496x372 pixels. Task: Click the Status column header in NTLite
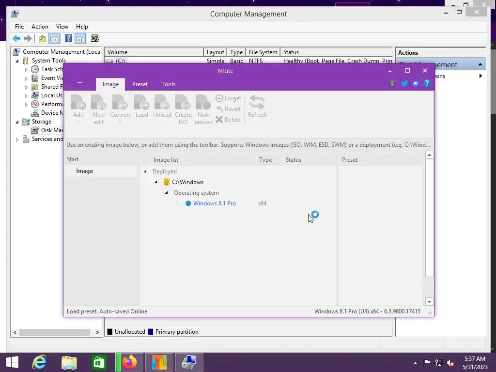click(x=293, y=160)
